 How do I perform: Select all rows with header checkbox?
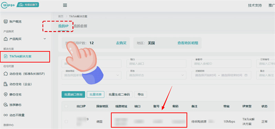66,106
